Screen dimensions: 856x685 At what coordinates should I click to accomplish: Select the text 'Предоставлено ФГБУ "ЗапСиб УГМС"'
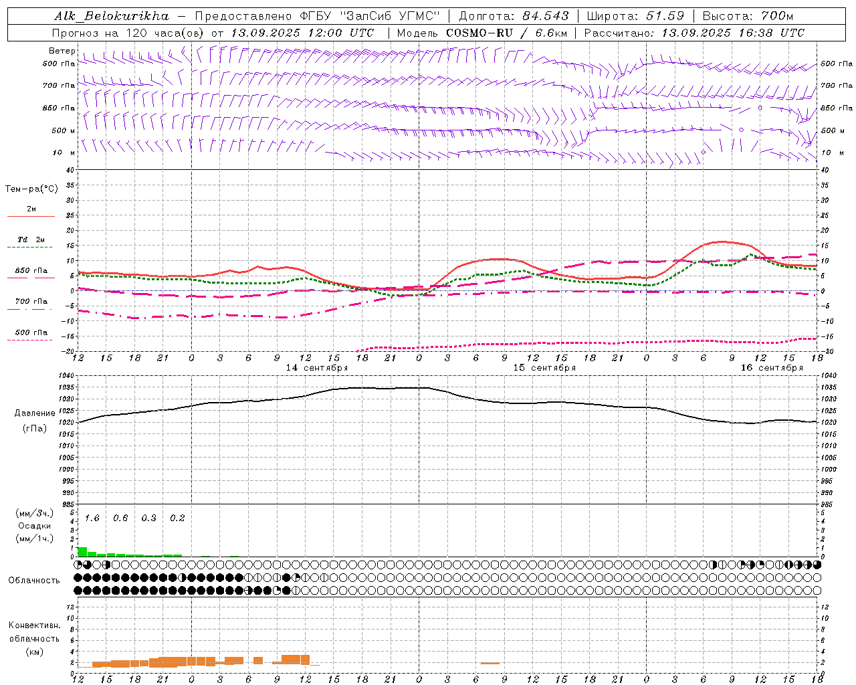(x=318, y=16)
